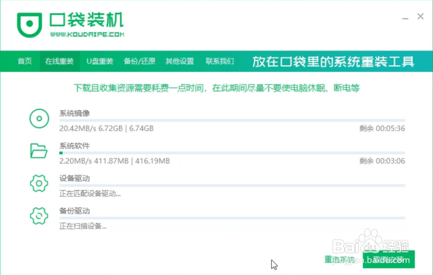Image resolution: width=433 pixels, height=275 pixels.
Task: Click the 系统软件 download progress bar
Action: [x=232, y=153]
